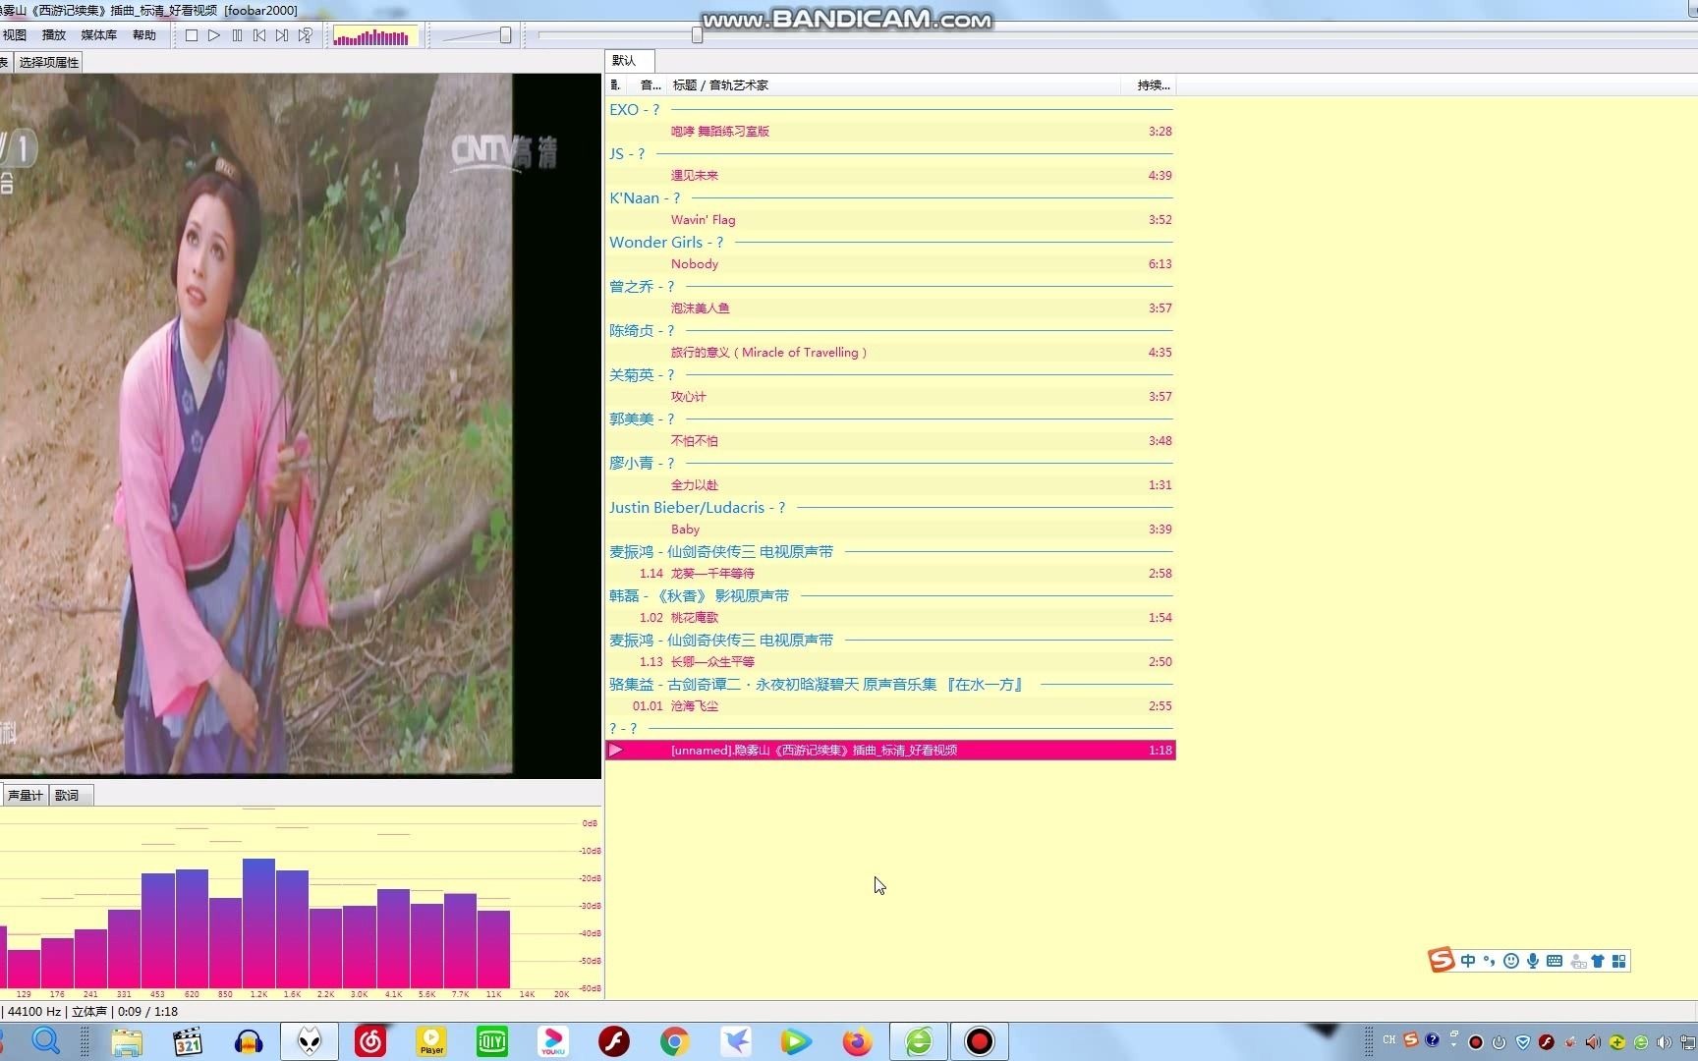Pause the current track
The width and height of the screenshot is (1698, 1061).
pos(237,35)
